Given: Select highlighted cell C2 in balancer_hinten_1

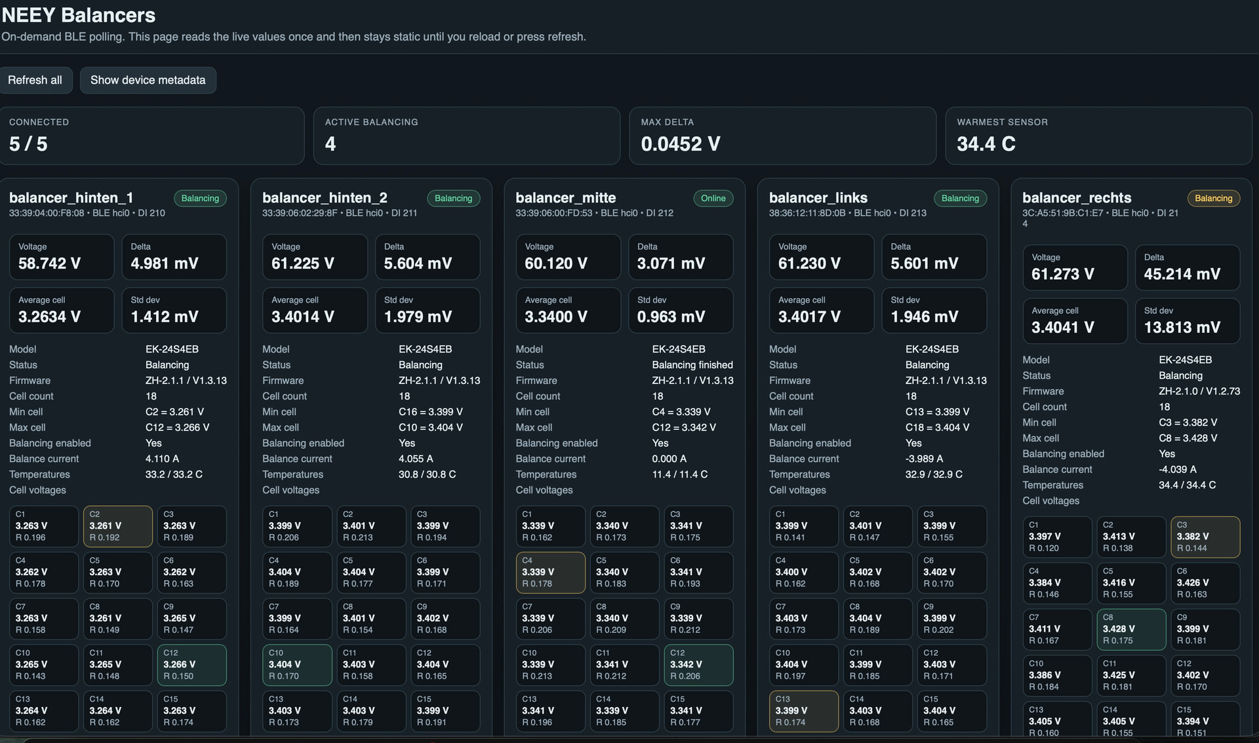Looking at the screenshot, I should [x=117, y=526].
